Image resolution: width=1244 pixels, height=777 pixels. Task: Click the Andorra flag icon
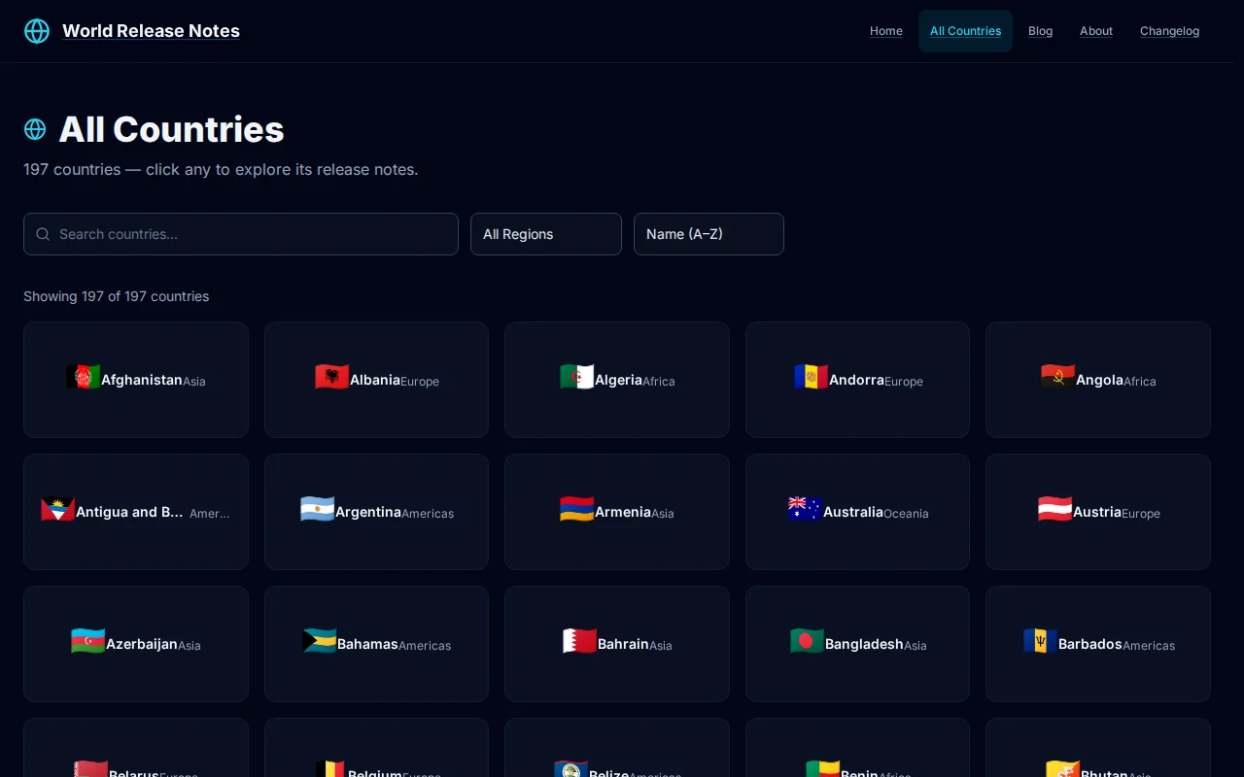812,377
